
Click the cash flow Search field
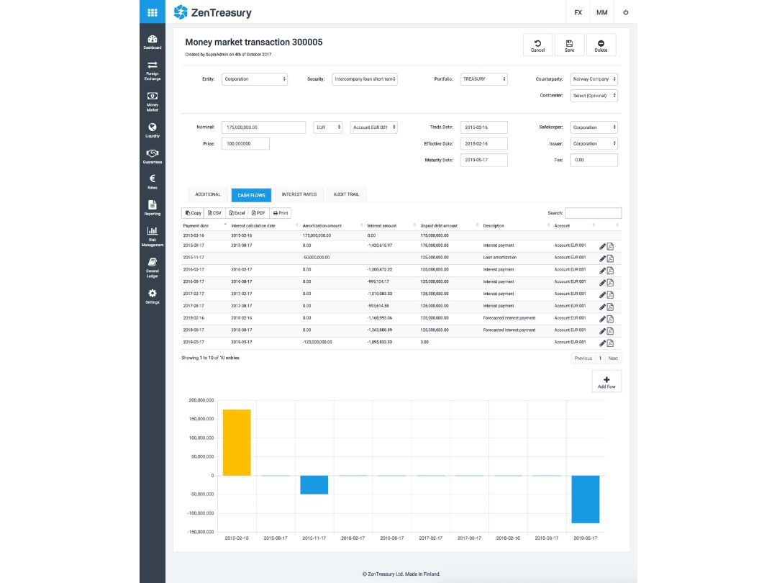click(593, 213)
